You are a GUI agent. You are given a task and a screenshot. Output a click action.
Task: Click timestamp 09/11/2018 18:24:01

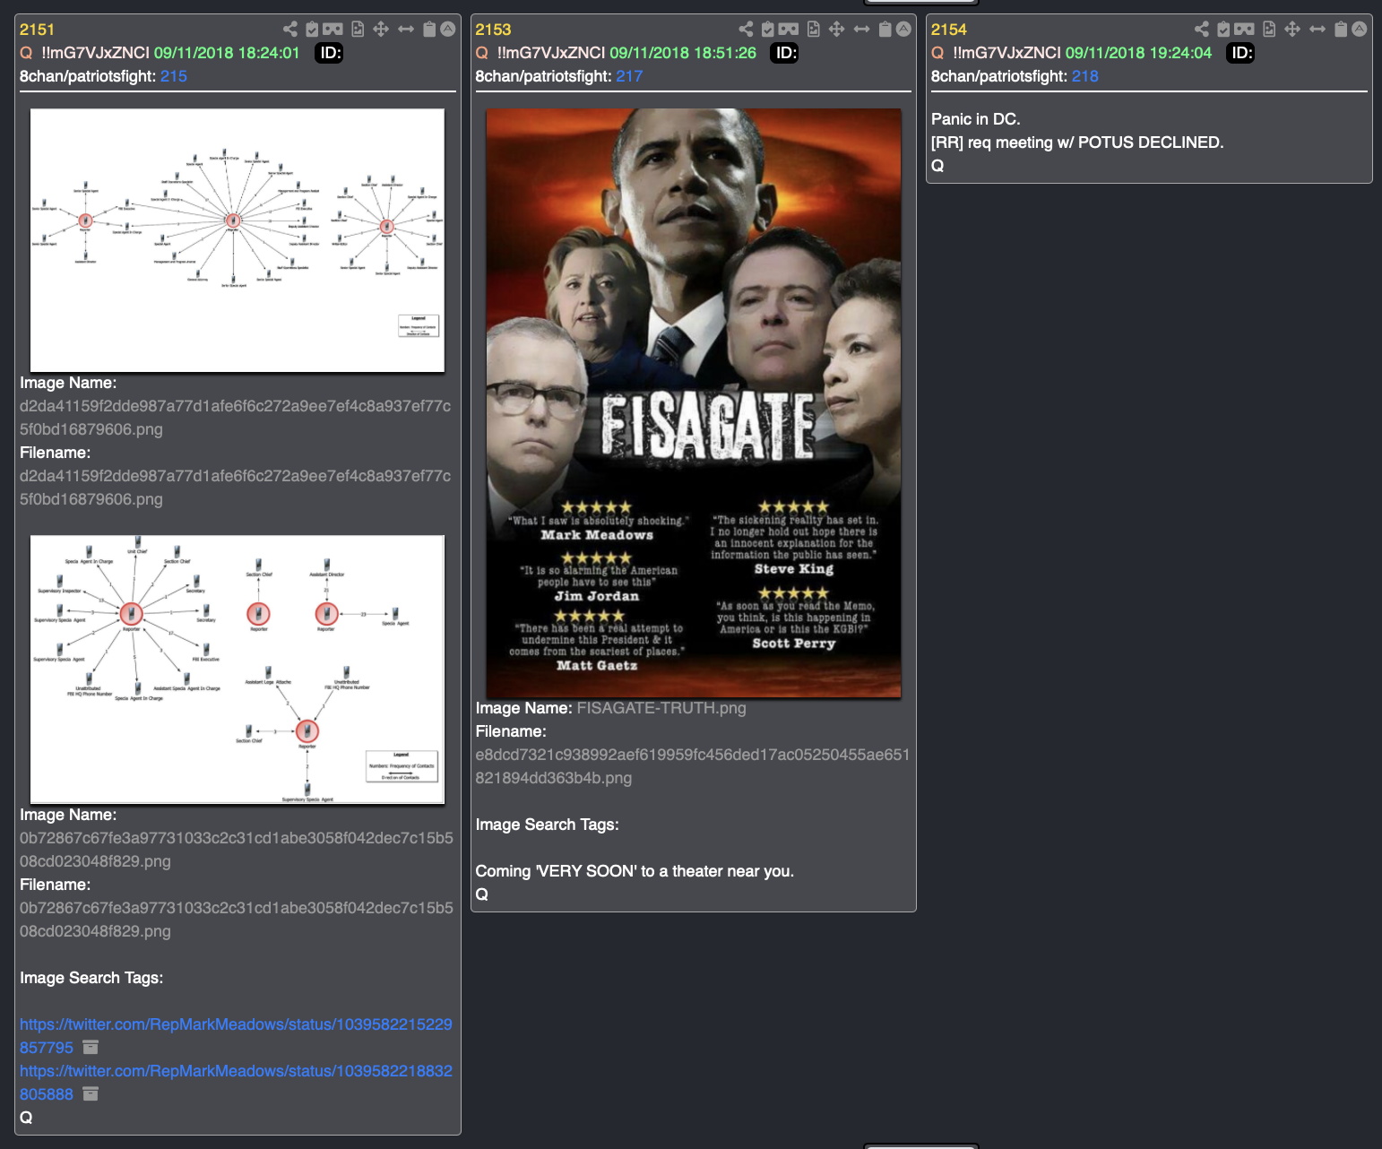click(227, 53)
